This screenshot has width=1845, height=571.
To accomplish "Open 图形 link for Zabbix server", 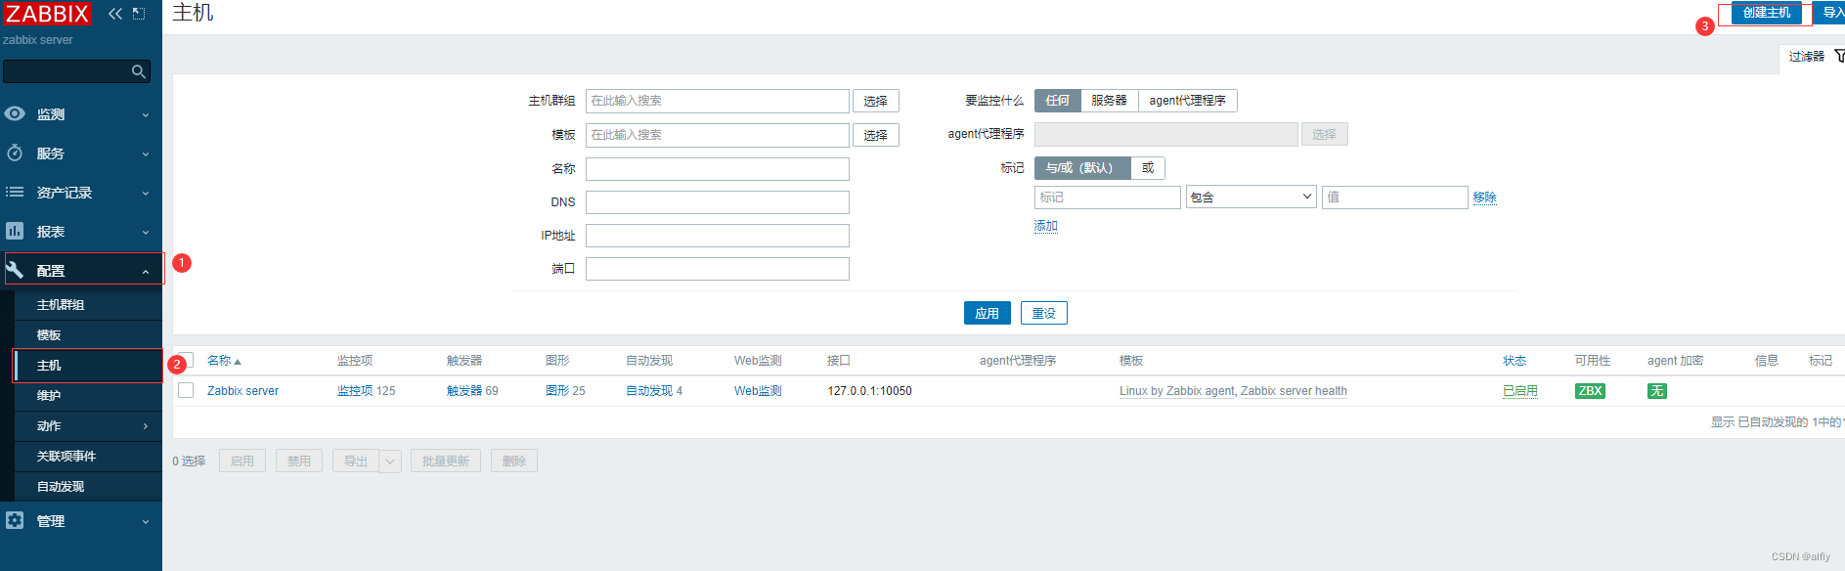I will click(557, 391).
